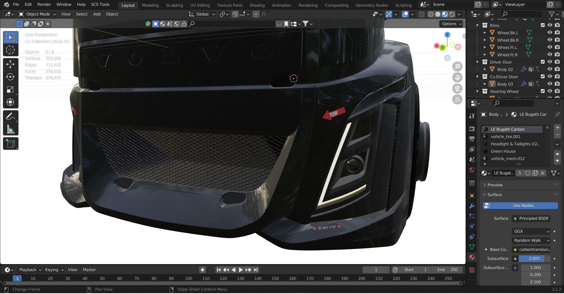Viewport: 564px width, 294px height.
Task: Click the Principled BSDF surface button
Action: 531,218
